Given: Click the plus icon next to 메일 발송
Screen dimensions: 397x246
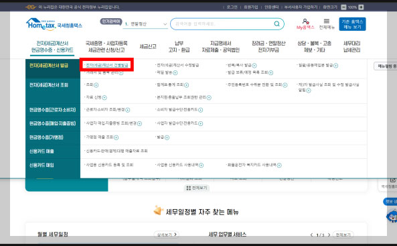Looking at the screenshot, I should tap(175, 73).
